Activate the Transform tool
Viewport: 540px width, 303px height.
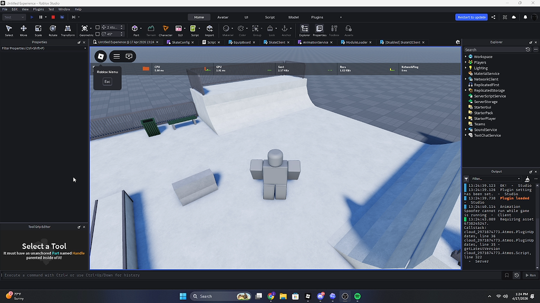[68, 30]
